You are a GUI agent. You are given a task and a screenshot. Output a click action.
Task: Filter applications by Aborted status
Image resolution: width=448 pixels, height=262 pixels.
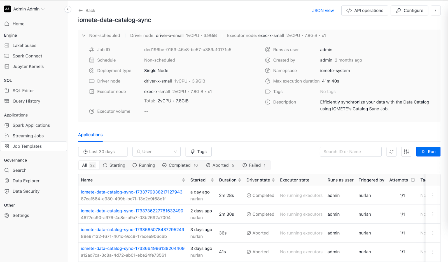point(220,165)
